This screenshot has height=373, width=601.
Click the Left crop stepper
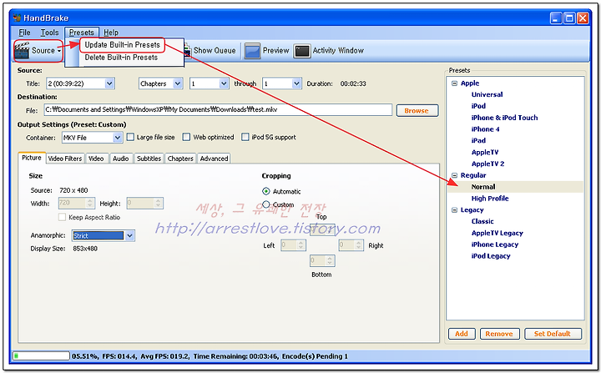tap(293, 245)
